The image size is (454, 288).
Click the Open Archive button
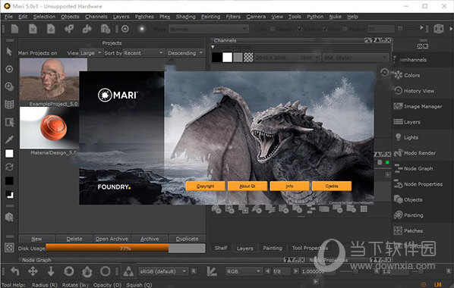[112, 239]
